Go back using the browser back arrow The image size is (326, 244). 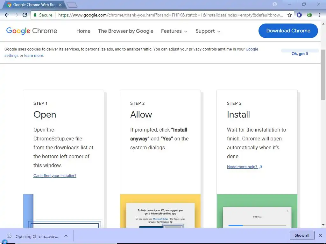(x=7, y=15)
